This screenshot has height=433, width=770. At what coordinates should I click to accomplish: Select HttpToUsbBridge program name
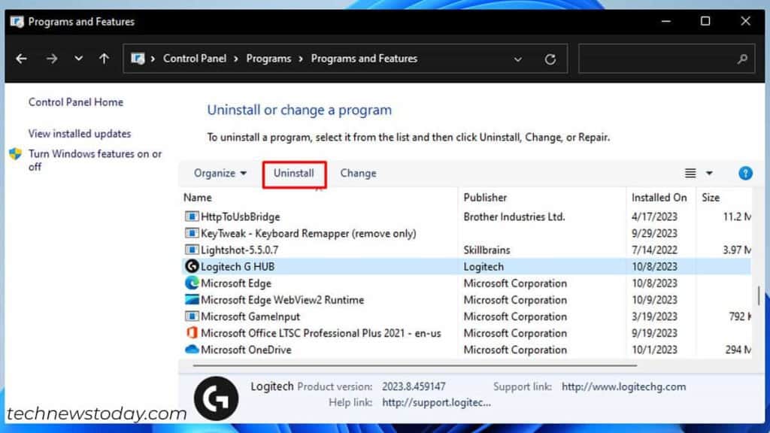(x=240, y=216)
